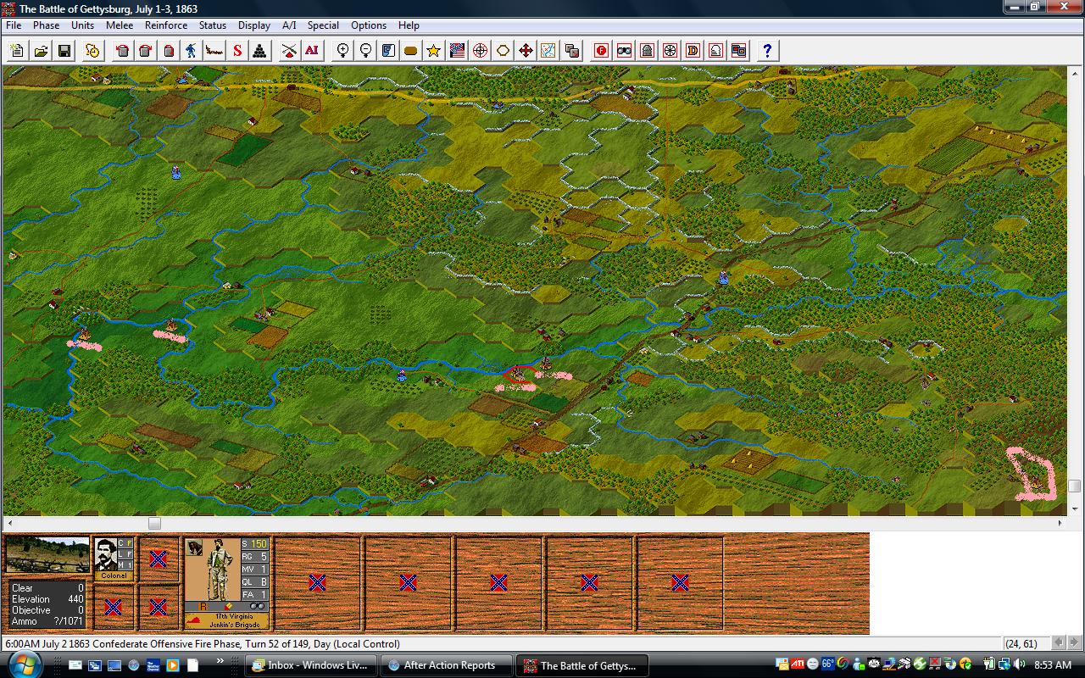Click the boxed letter D toolbar icon
This screenshot has height=678, width=1085.
[x=693, y=51]
